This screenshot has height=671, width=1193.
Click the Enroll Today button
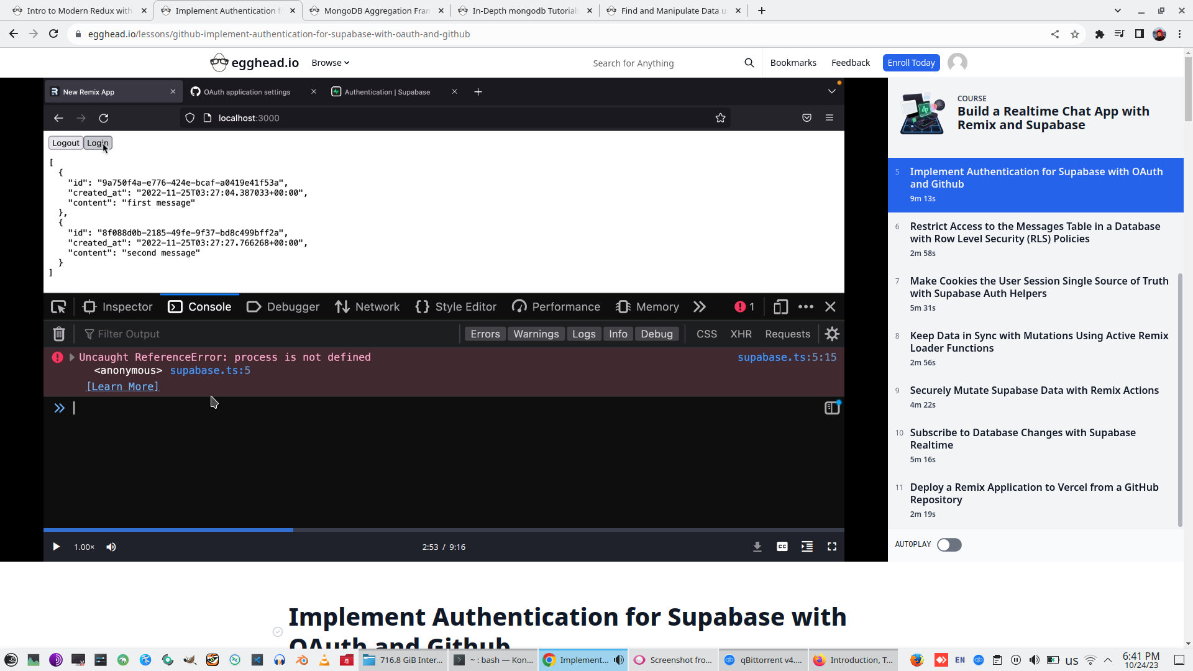(x=910, y=63)
